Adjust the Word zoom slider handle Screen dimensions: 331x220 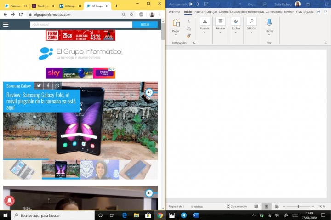(298, 206)
